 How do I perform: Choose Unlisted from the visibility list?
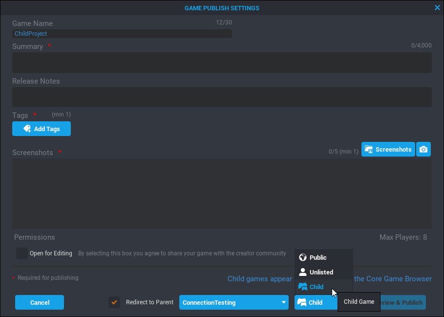321,272
